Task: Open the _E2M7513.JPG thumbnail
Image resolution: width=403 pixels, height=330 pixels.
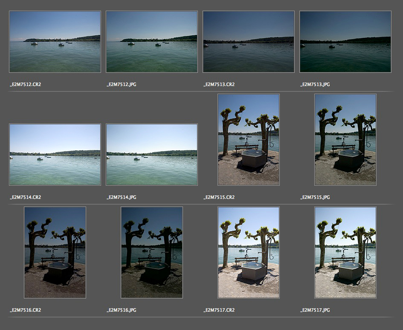Action: click(x=345, y=42)
